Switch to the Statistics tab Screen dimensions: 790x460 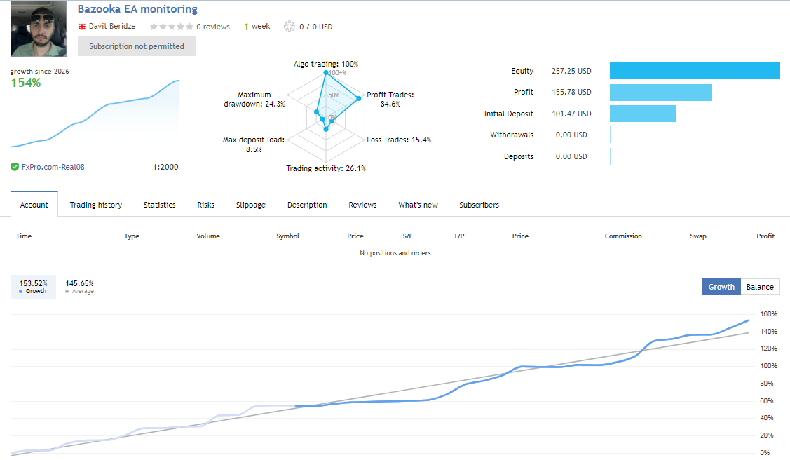[159, 205]
